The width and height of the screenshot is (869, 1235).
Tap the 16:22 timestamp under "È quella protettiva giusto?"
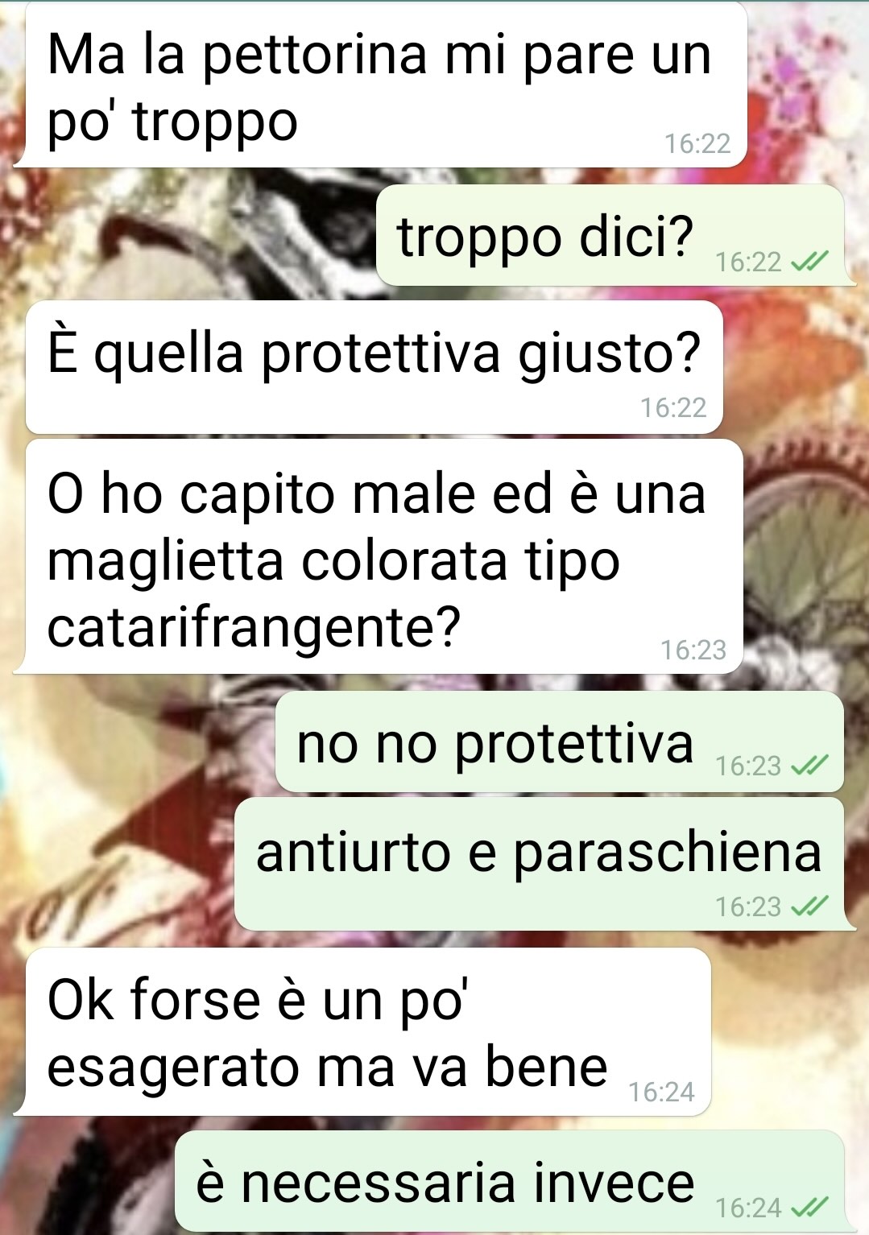673,408
